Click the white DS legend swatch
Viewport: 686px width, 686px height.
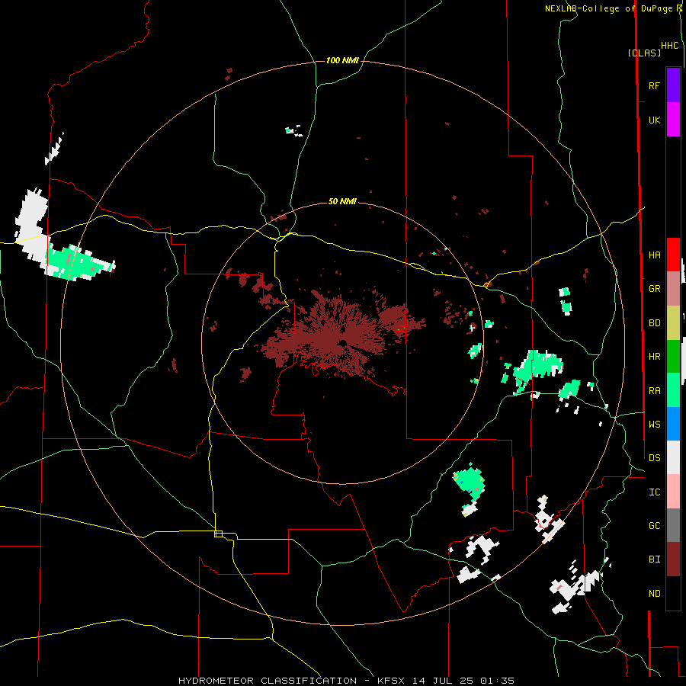673,457
